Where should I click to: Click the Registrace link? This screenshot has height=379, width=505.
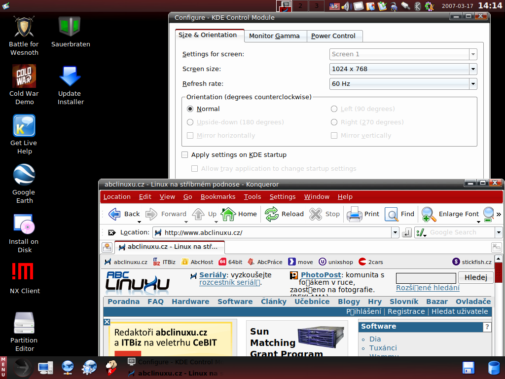406,312
